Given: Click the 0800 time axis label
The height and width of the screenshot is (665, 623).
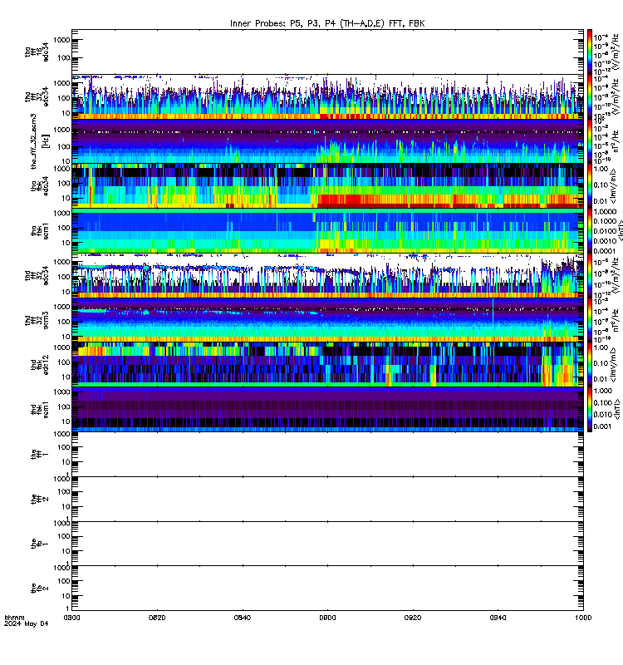Looking at the screenshot, I should pyautogui.click(x=71, y=618).
